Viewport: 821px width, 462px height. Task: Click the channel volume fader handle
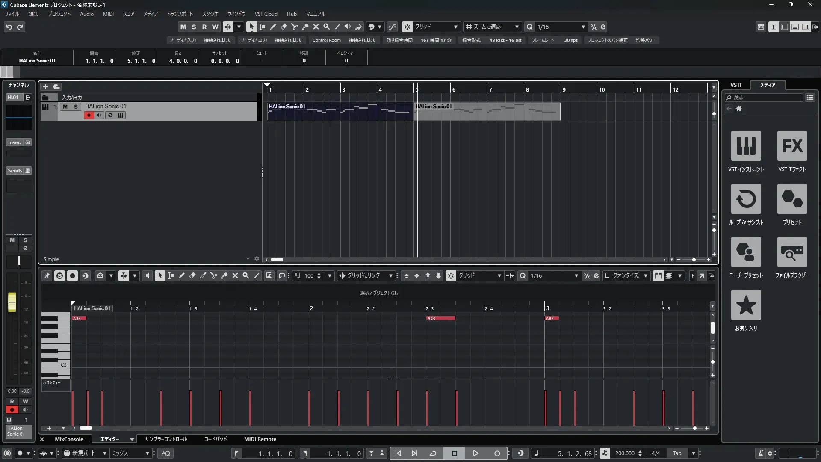point(12,302)
